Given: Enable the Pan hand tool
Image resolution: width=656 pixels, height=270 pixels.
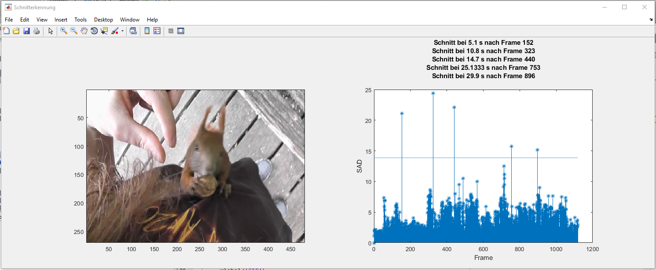Looking at the screenshot, I should click(x=84, y=31).
